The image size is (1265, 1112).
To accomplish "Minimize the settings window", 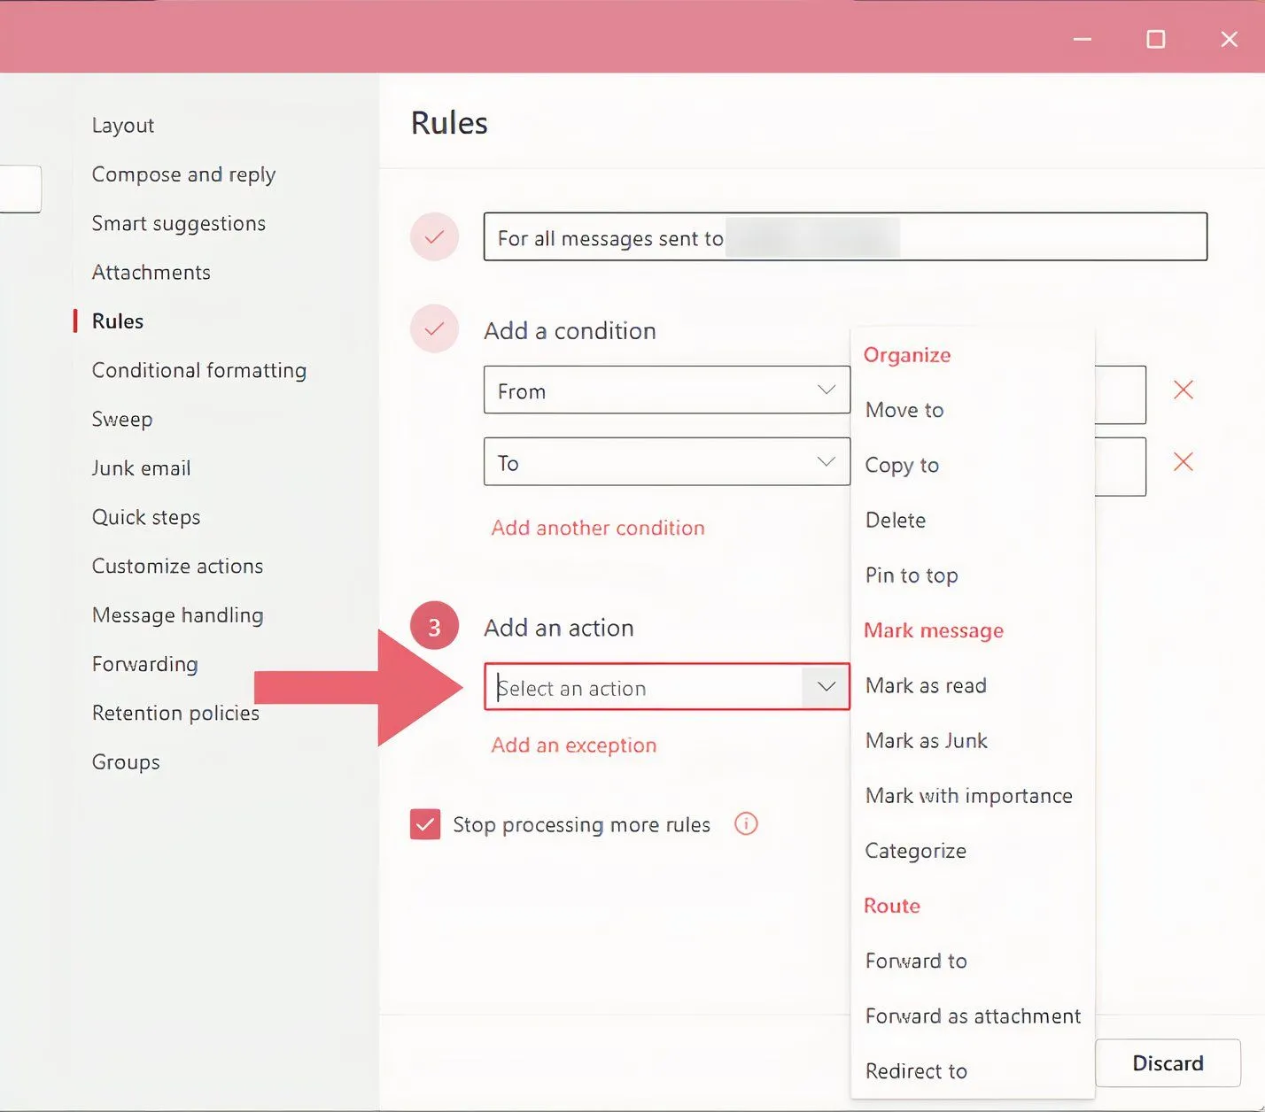I will click(x=1082, y=39).
